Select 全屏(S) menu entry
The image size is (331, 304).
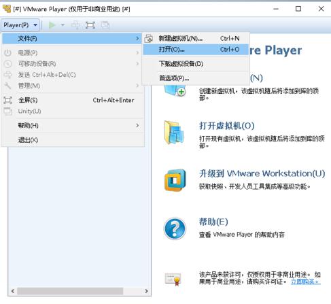tap(72, 100)
